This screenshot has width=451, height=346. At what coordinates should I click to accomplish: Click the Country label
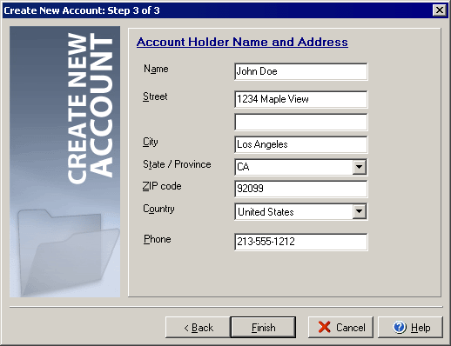pyautogui.click(x=158, y=209)
